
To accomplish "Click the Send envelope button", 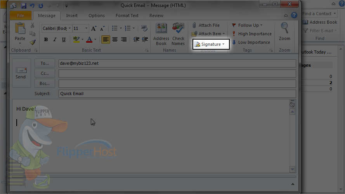I will tap(21, 73).
